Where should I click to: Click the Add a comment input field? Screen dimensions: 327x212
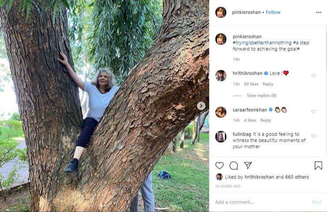(x=260, y=202)
